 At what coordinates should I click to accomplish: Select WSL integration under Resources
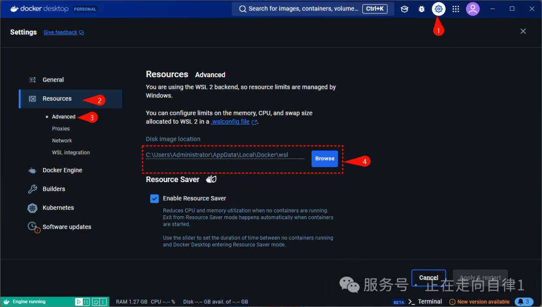click(x=71, y=152)
